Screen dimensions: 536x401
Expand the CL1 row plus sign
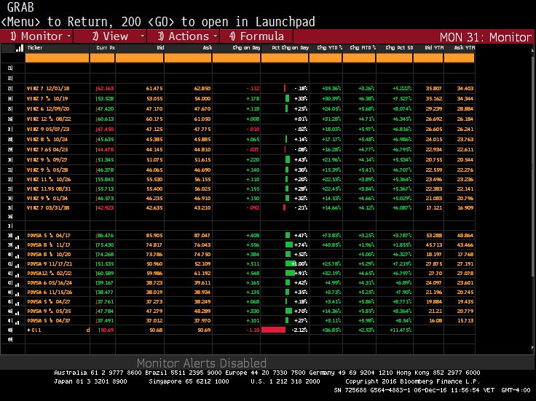28,330
